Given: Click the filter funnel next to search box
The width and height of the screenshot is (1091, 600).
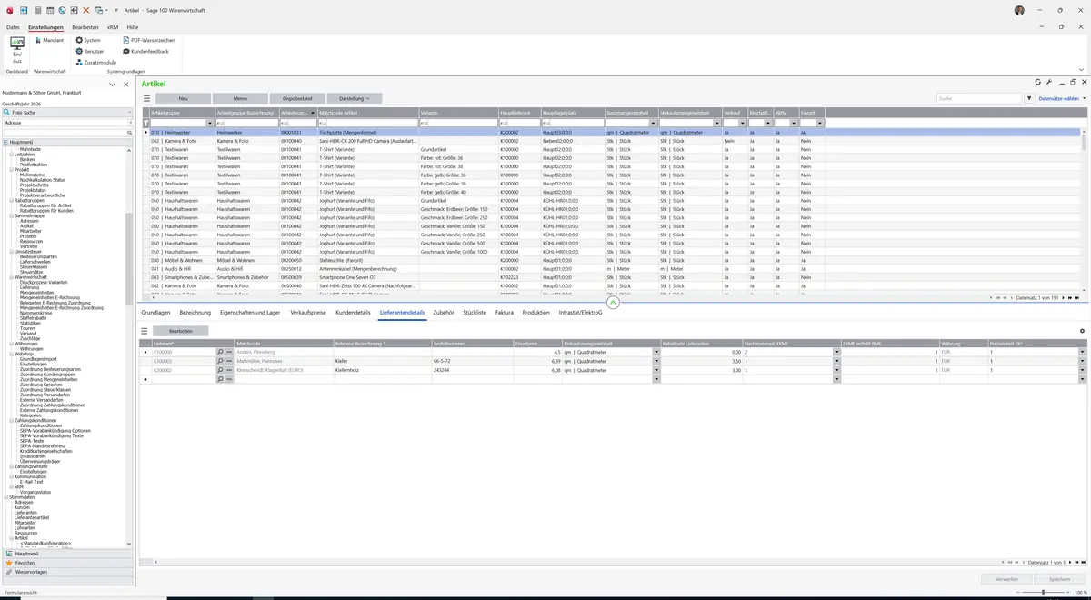Looking at the screenshot, I should pyautogui.click(x=1029, y=98).
